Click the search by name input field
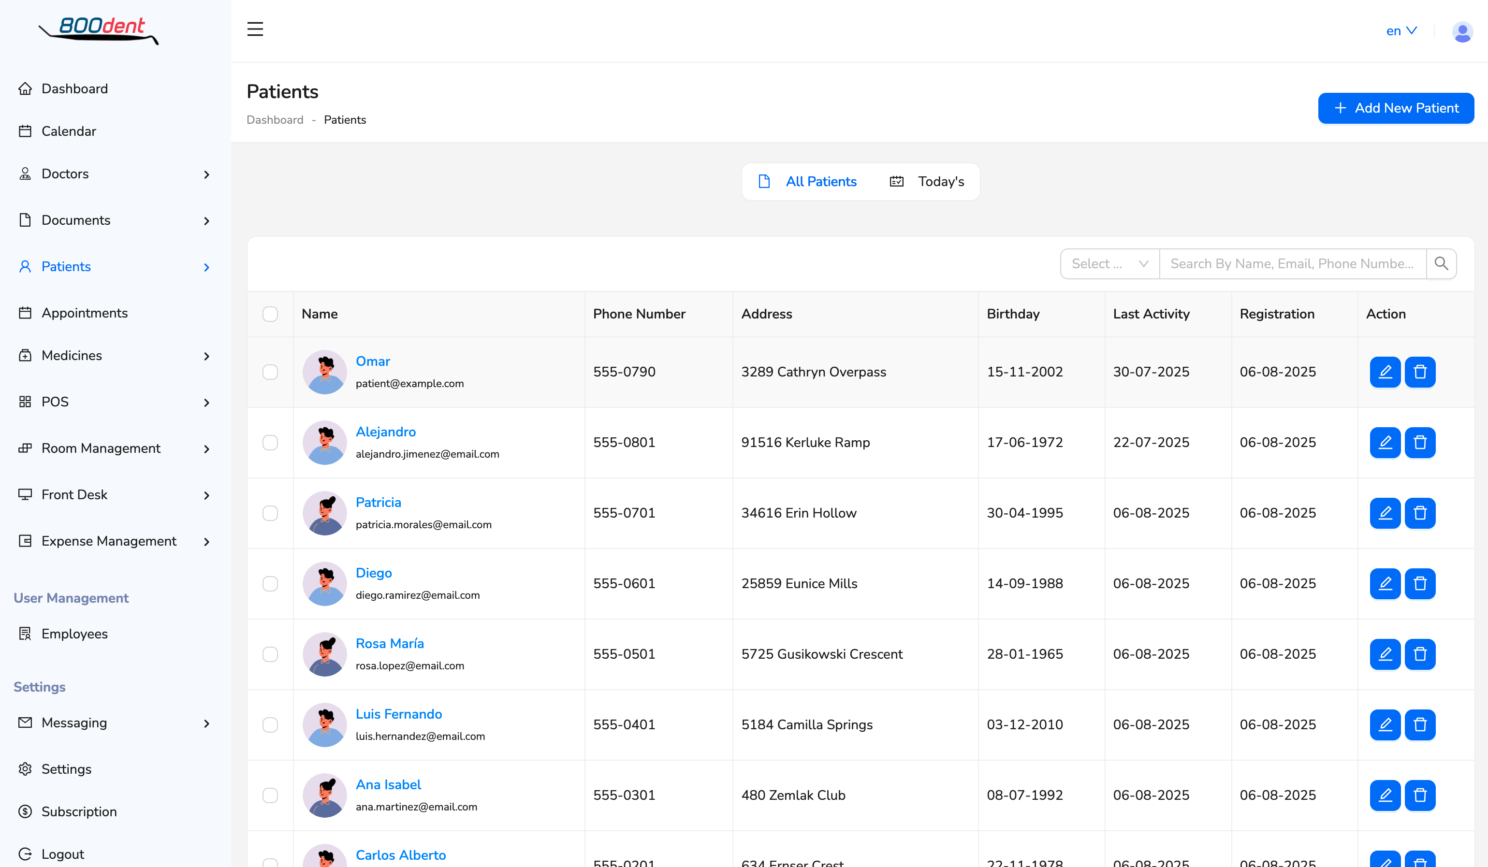Screen dimensions: 1488x867 tap(1293, 263)
